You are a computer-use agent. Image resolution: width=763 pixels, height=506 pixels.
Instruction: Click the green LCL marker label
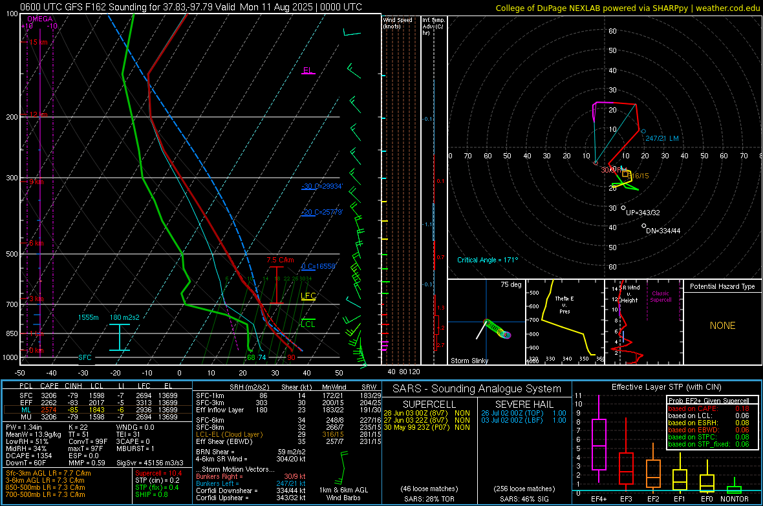tap(308, 324)
